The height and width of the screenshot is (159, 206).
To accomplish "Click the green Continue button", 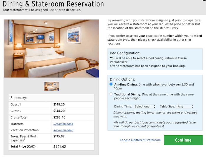I will (183, 140).
